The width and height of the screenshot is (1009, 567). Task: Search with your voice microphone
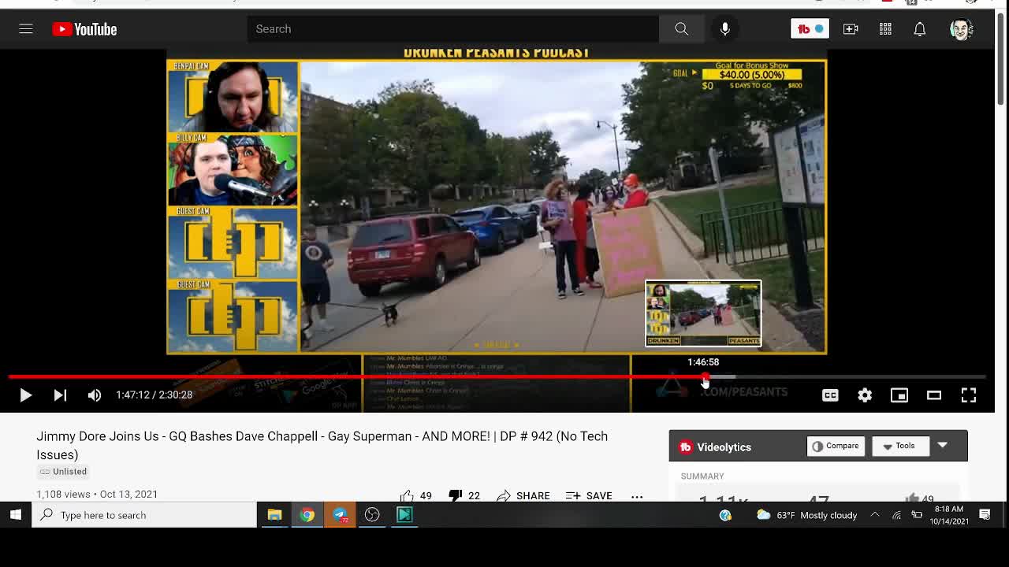724,29
